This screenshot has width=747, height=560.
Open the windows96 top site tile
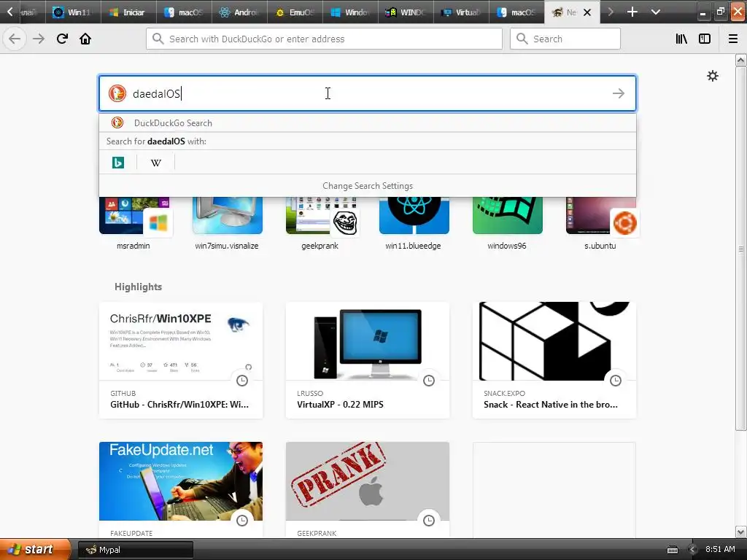(x=508, y=224)
